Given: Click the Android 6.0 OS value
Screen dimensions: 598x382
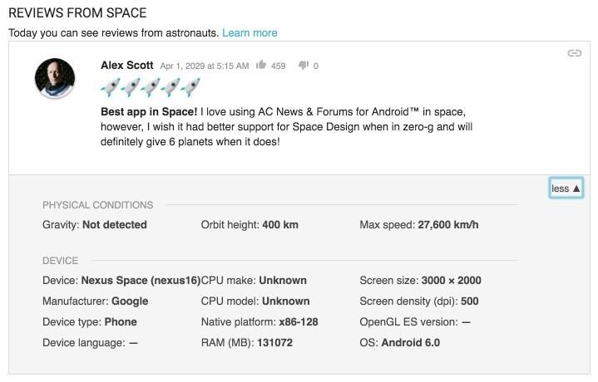Looking at the screenshot, I should [x=411, y=342].
